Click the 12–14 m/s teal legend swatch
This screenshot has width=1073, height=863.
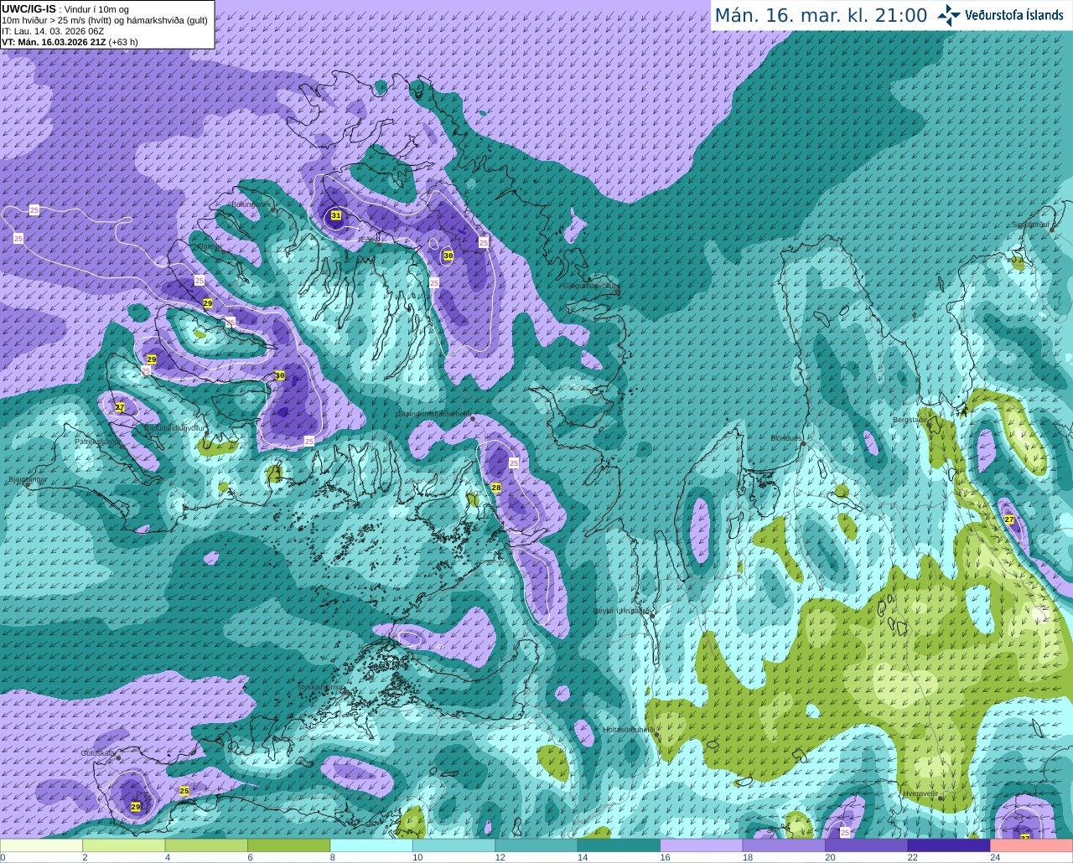pos(536,845)
